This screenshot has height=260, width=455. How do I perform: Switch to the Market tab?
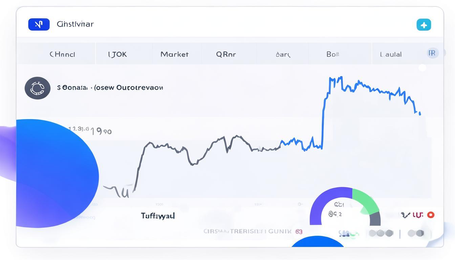[x=174, y=54]
